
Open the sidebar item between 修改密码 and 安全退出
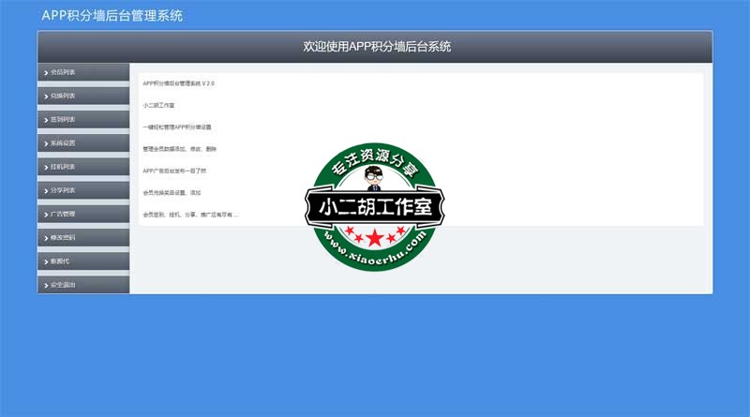pos(61,261)
